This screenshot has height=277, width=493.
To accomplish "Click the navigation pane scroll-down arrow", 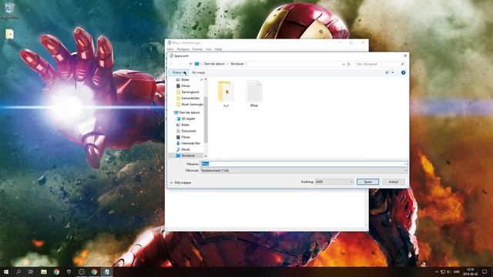I will pos(206,156).
